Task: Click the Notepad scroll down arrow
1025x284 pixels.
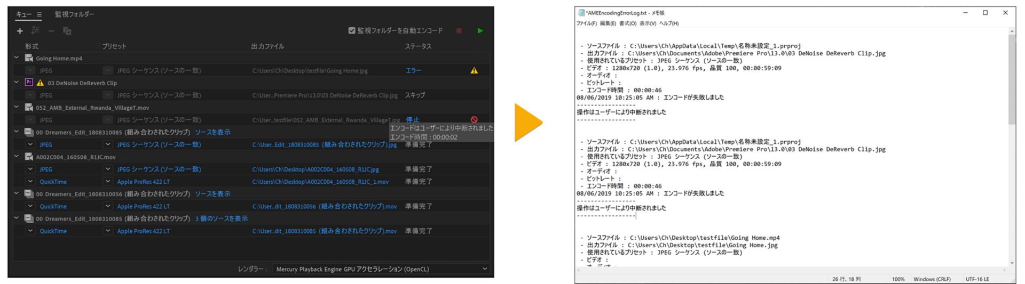Action: coord(1012,263)
